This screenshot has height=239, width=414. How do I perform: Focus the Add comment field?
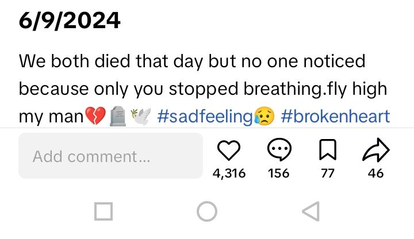(x=110, y=156)
